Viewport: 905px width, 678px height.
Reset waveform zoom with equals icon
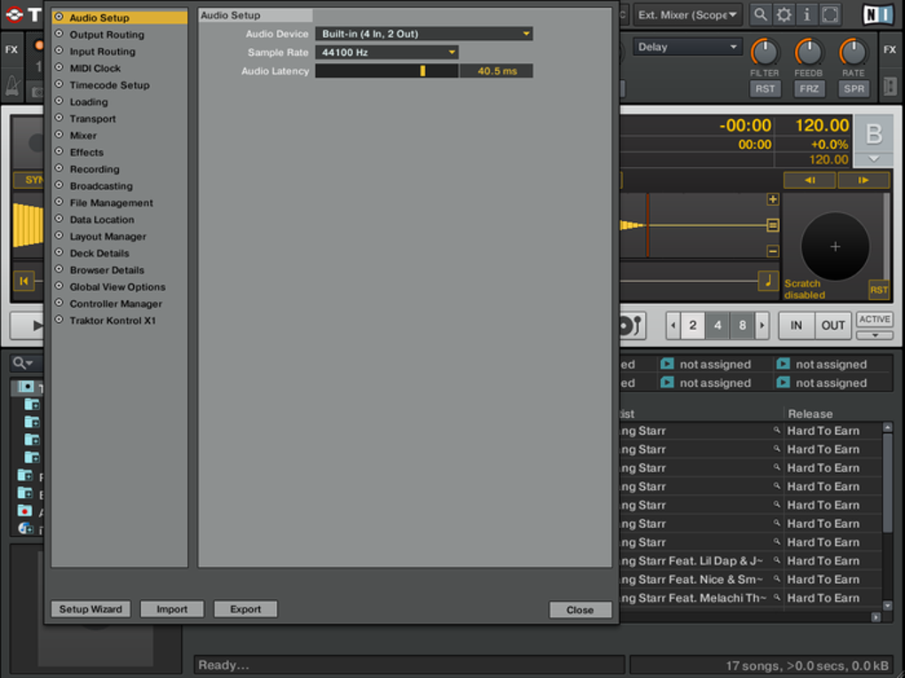coord(773,225)
